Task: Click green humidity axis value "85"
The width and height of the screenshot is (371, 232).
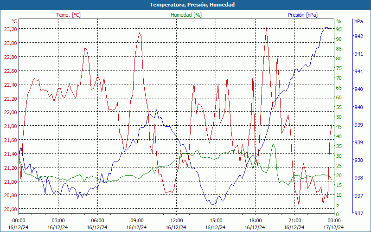Action: pyautogui.click(x=339, y=49)
